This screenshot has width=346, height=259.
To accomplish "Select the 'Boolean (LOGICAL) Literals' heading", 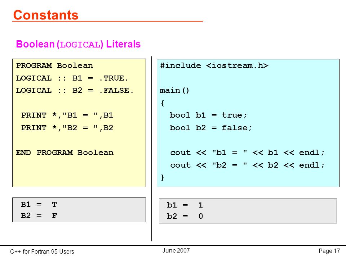I will [78, 44].
